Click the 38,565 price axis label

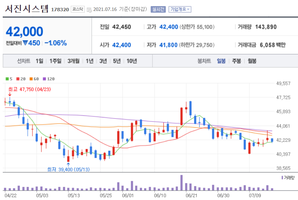[x=283, y=168]
